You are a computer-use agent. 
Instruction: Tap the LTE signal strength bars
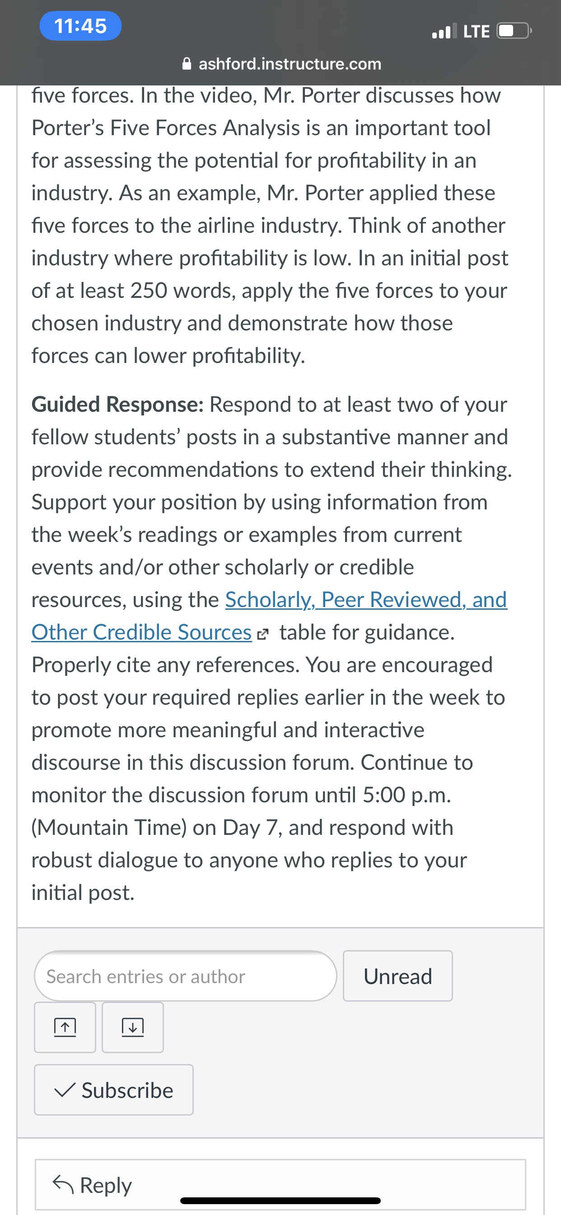point(444,31)
